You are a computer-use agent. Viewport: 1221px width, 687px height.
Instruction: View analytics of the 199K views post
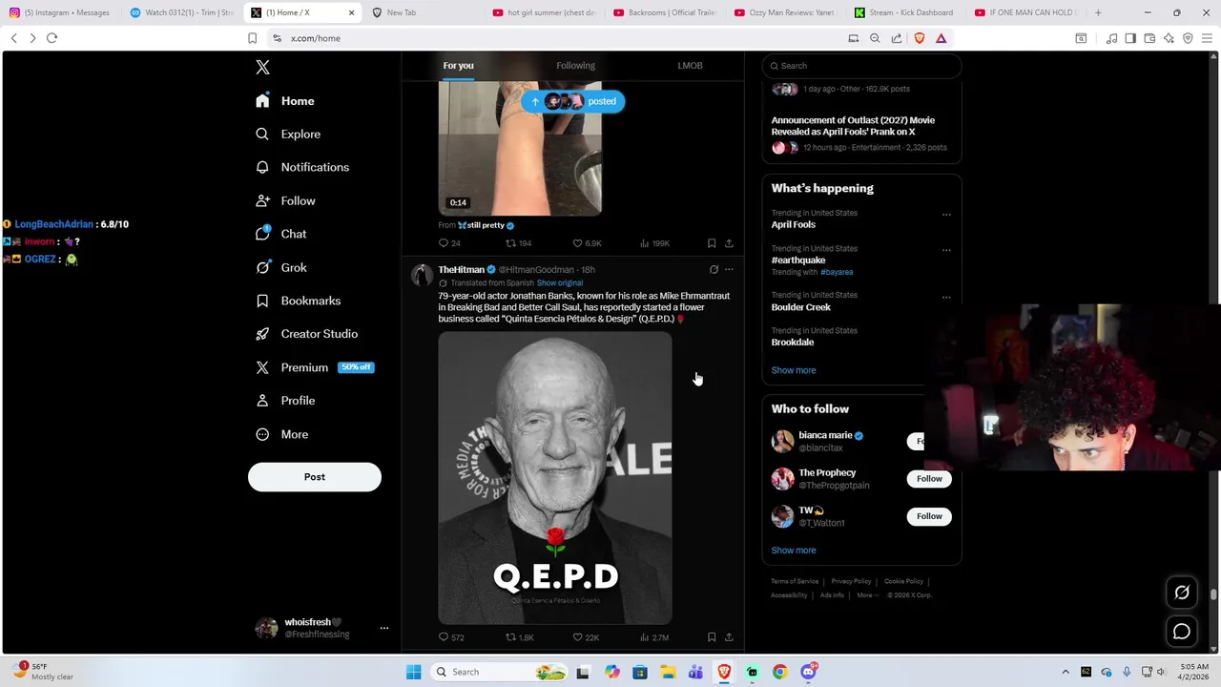tap(655, 243)
